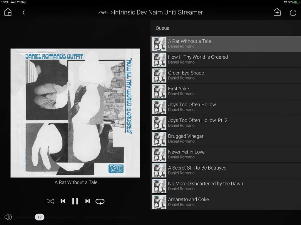Toggle shuffle playback
This screenshot has width=301, height=225.
(50, 201)
